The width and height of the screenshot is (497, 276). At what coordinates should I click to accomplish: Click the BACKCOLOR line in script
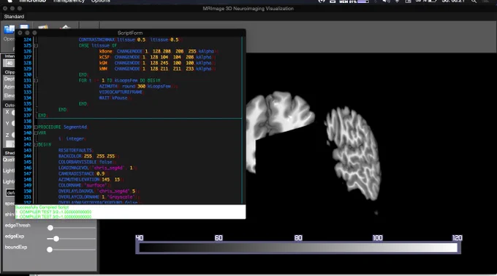(x=88, y=156)
